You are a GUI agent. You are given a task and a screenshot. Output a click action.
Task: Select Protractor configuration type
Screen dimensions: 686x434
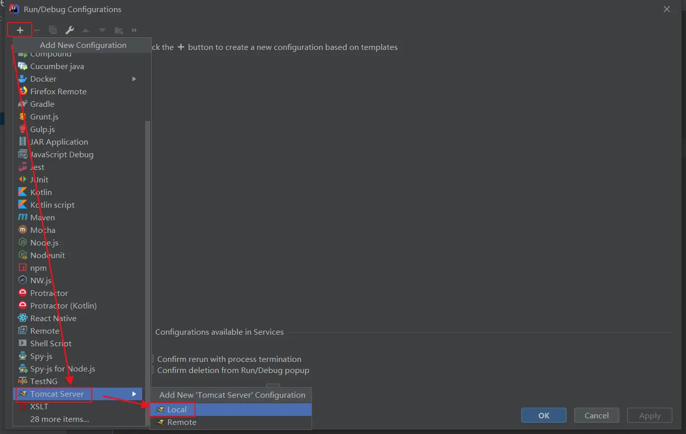[x=78, y=293]
